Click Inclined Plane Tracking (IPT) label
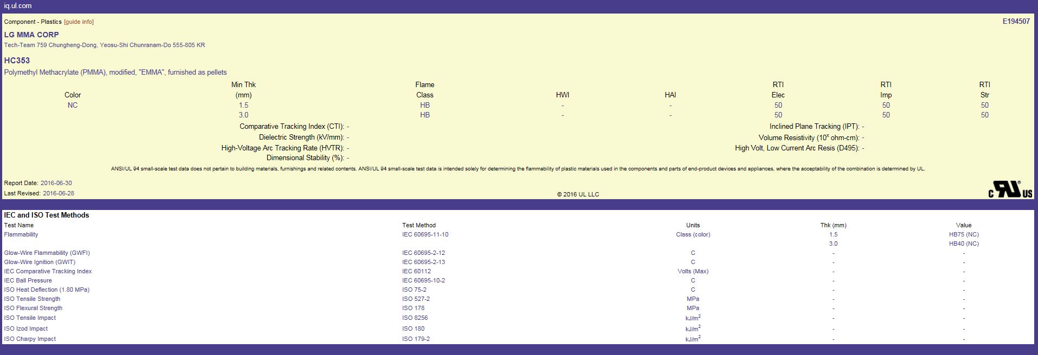The width and height of the screenshot is (1038, 355). 815,126
